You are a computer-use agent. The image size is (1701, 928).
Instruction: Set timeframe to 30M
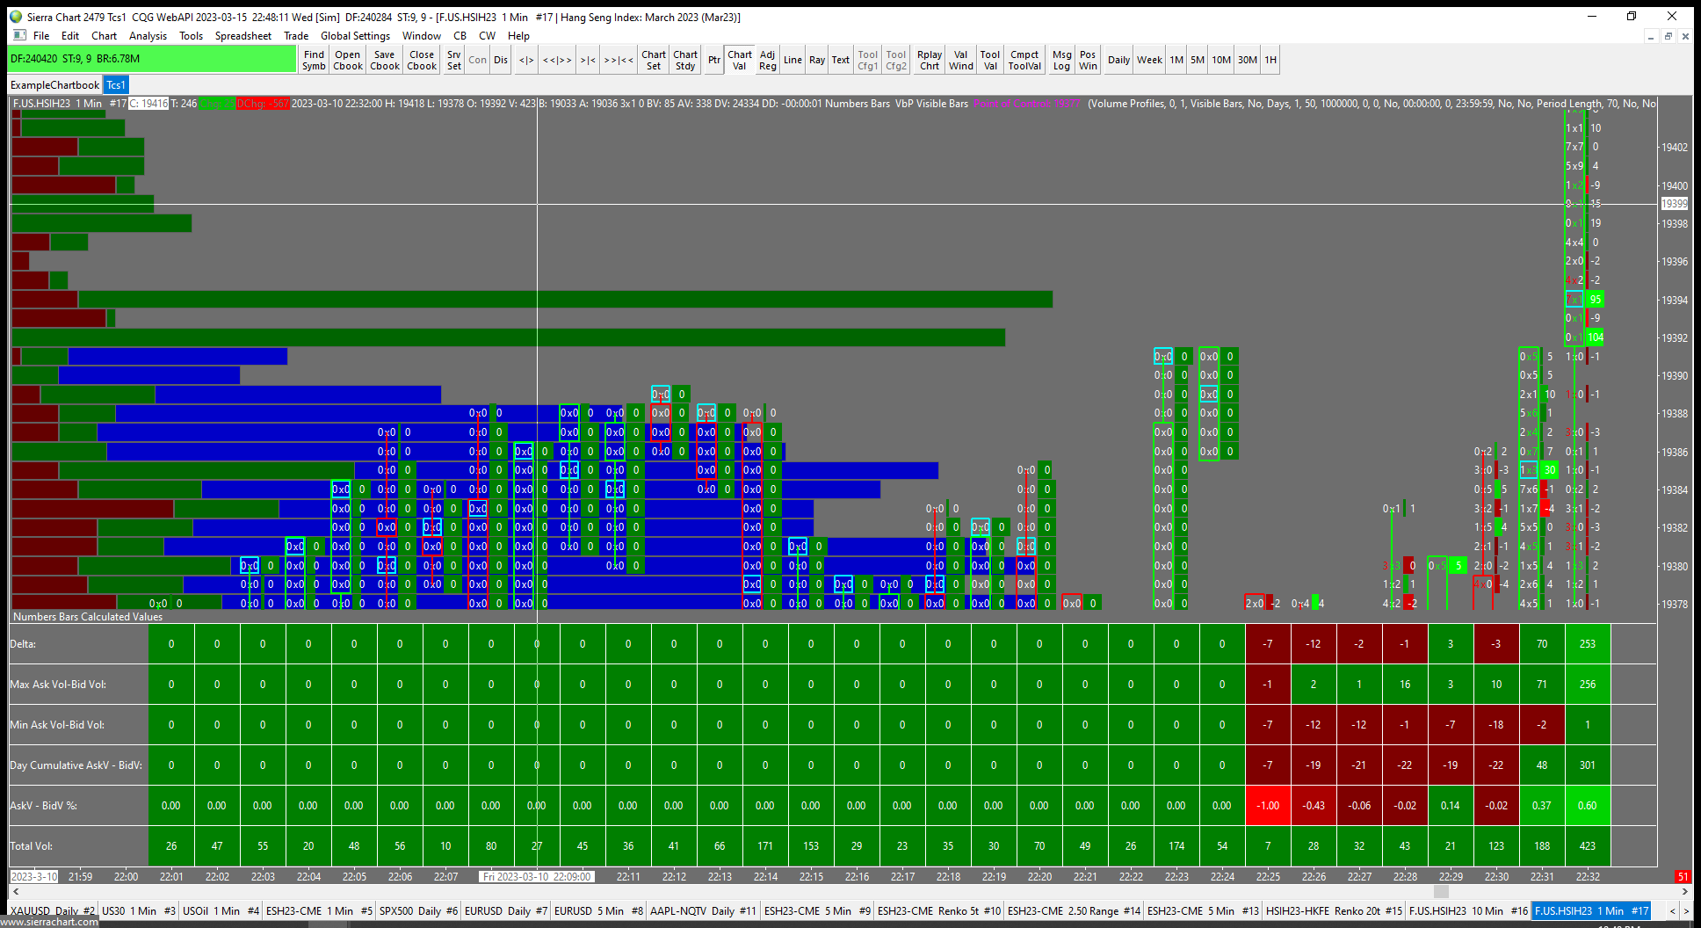[1248, 60]
